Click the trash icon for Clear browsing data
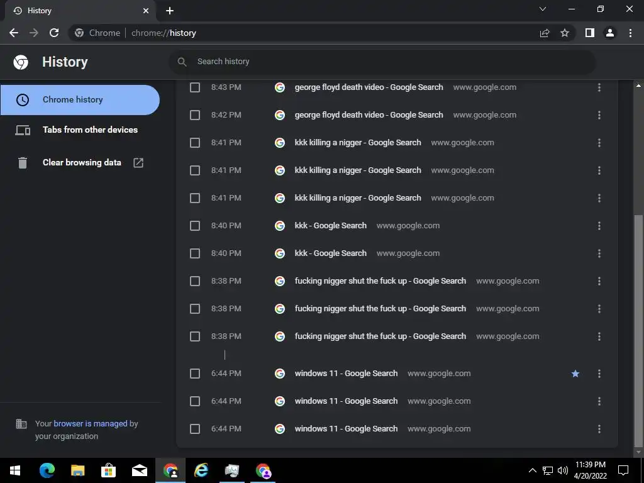644x483 pixels. tap(23, 163)
